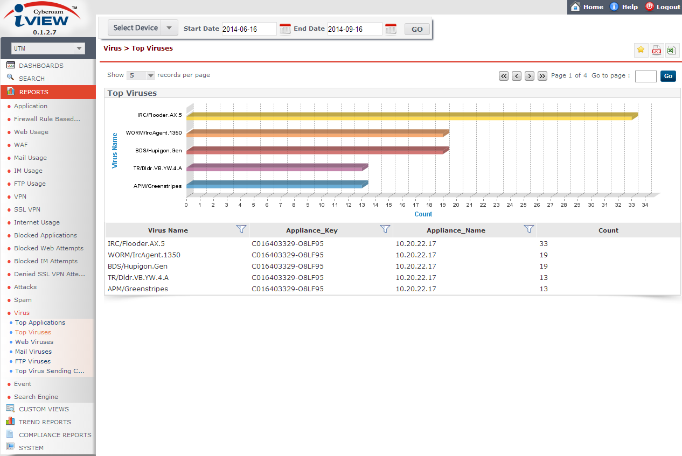Click inside the Go to page field
682x456 pixels.
(645, 76)
